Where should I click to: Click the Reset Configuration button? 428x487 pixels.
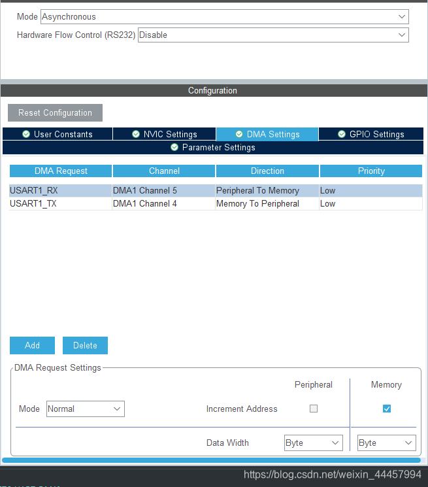point(56,112)
